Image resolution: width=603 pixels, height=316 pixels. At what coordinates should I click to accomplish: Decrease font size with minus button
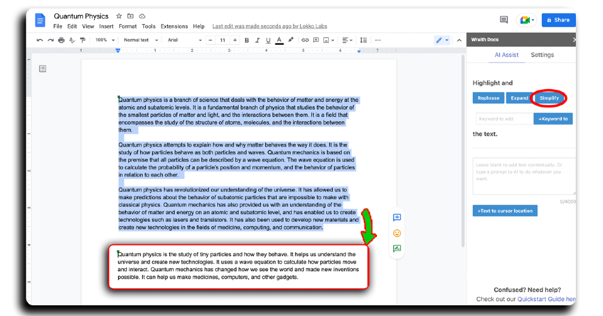210,40
